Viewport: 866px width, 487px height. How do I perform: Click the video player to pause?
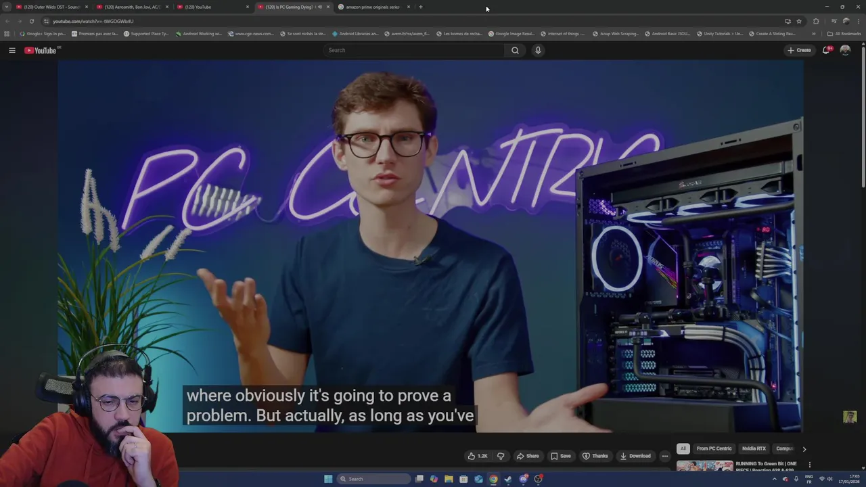(430, 246)
